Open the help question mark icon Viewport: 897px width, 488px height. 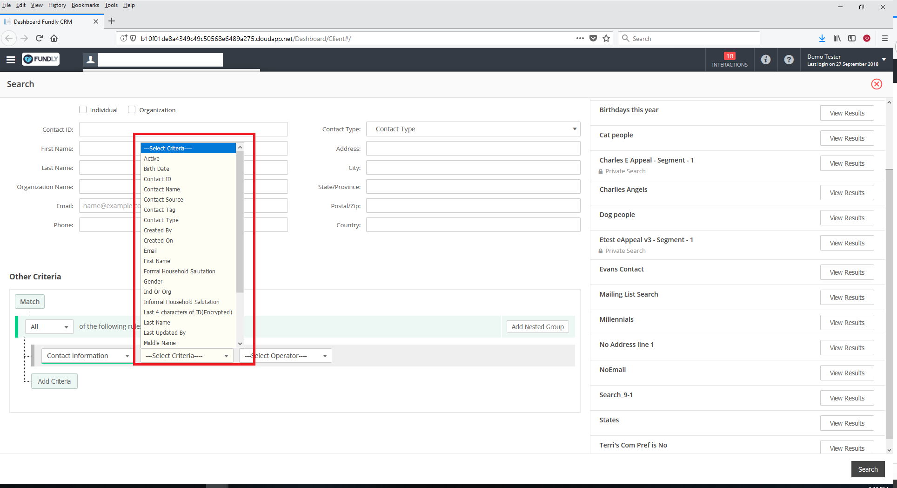[x=789, y=60]
